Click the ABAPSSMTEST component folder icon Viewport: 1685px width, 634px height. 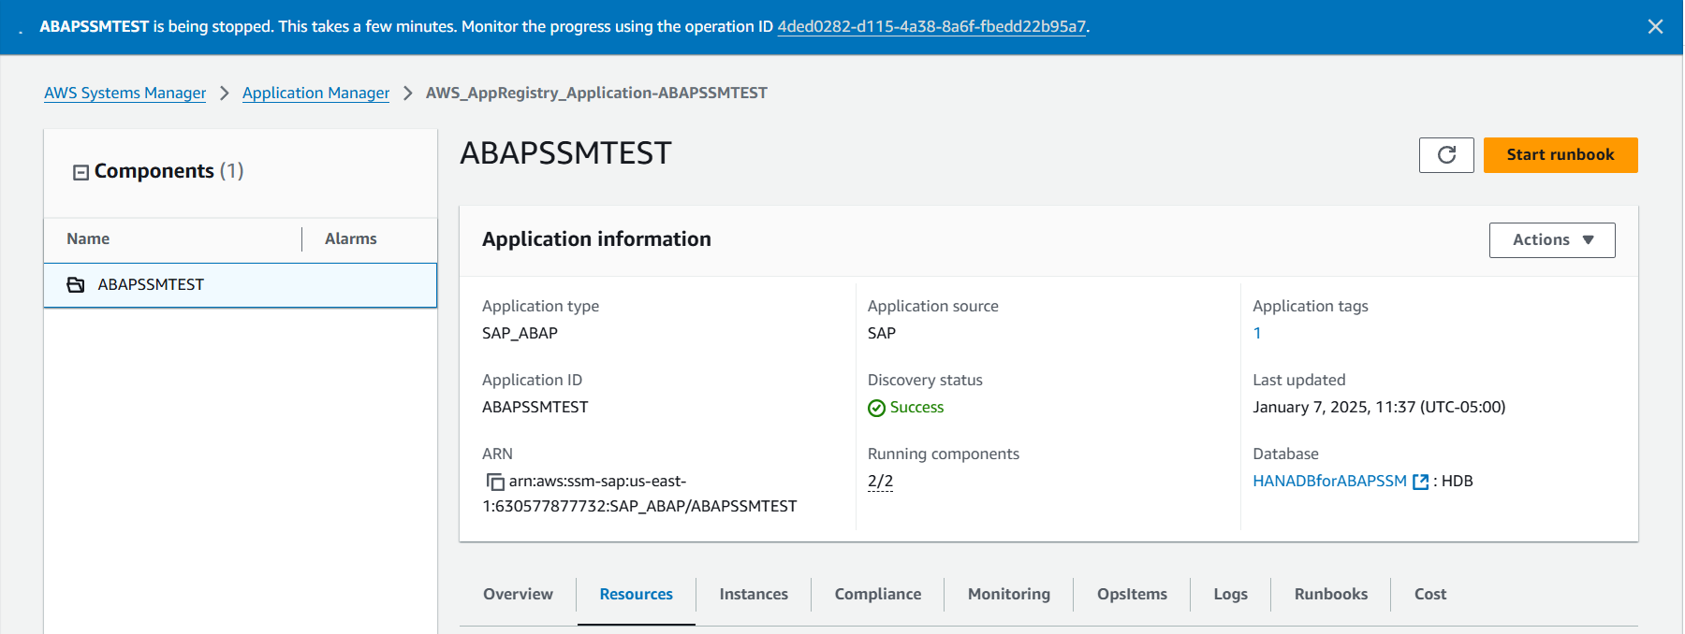pyautogui.click(x=76, y=284)
